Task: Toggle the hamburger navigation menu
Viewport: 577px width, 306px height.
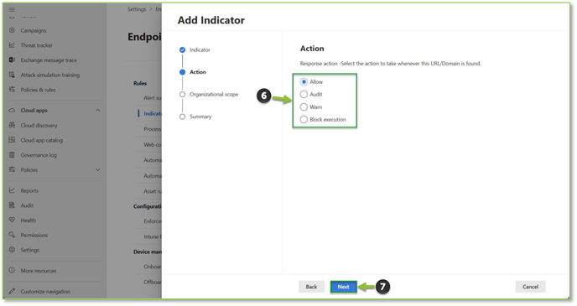Action: pyautogui.click(x=12, y=9)
